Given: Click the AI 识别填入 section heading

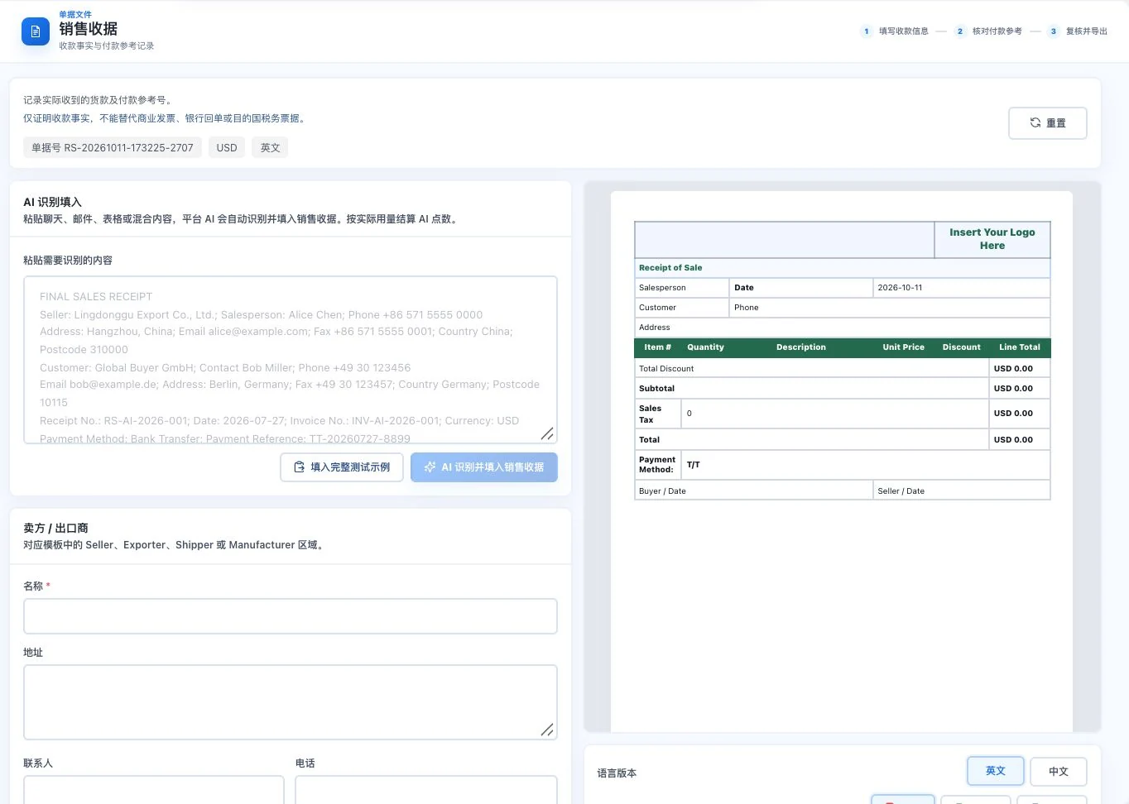Looking at the screenshot, I should (x=52, y=202).
